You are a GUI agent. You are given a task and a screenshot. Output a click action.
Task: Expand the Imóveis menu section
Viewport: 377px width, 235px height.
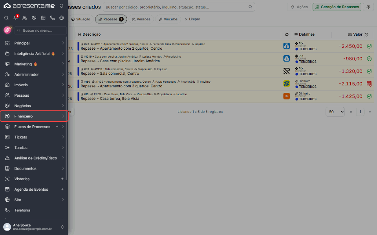[x=34, y=85]
